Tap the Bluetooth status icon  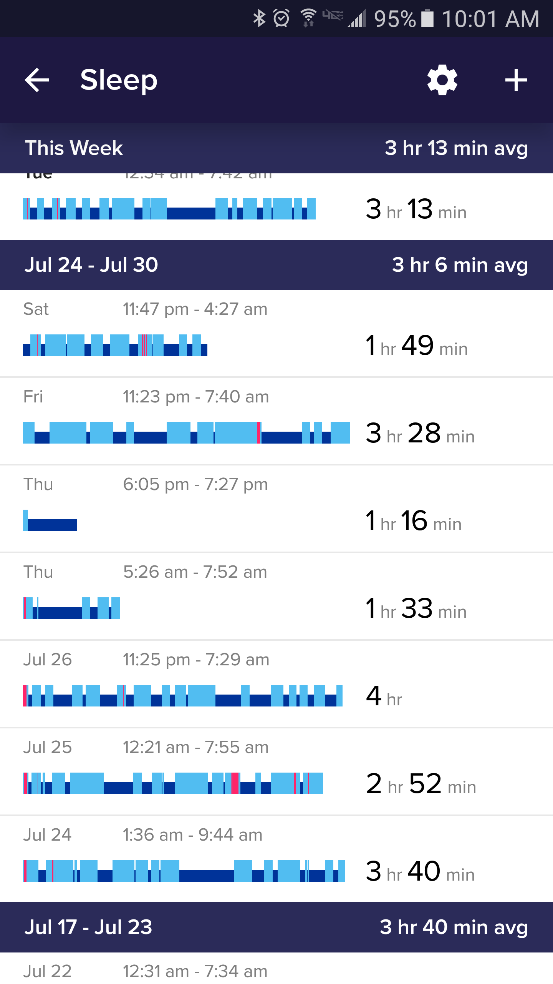259,18
